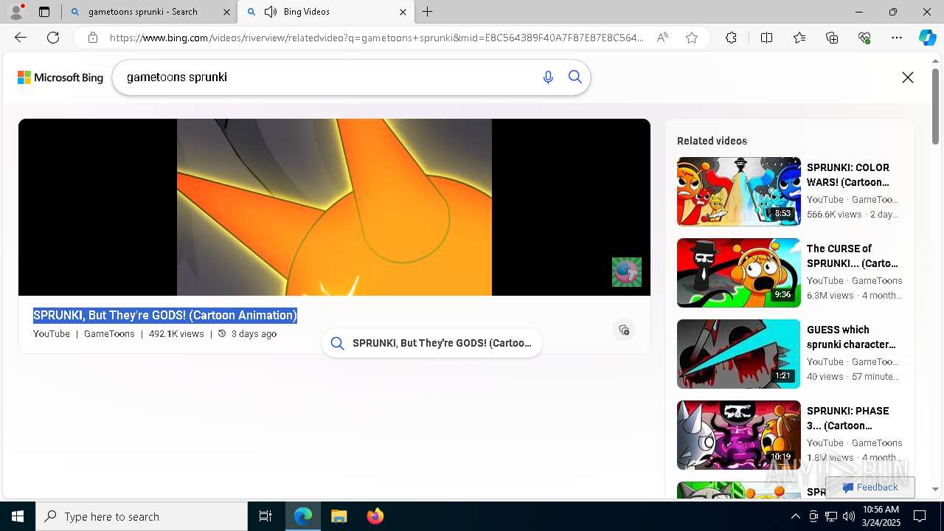Refresh the current page

click(53, 38)
